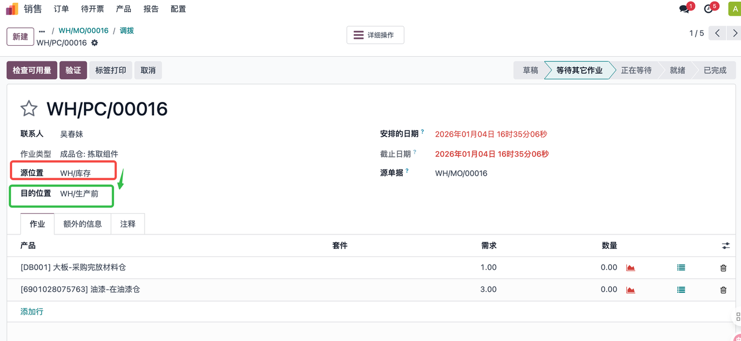
Task: Click the 目的位置 field WH/生产前
Action: click(x=79, y=194)
